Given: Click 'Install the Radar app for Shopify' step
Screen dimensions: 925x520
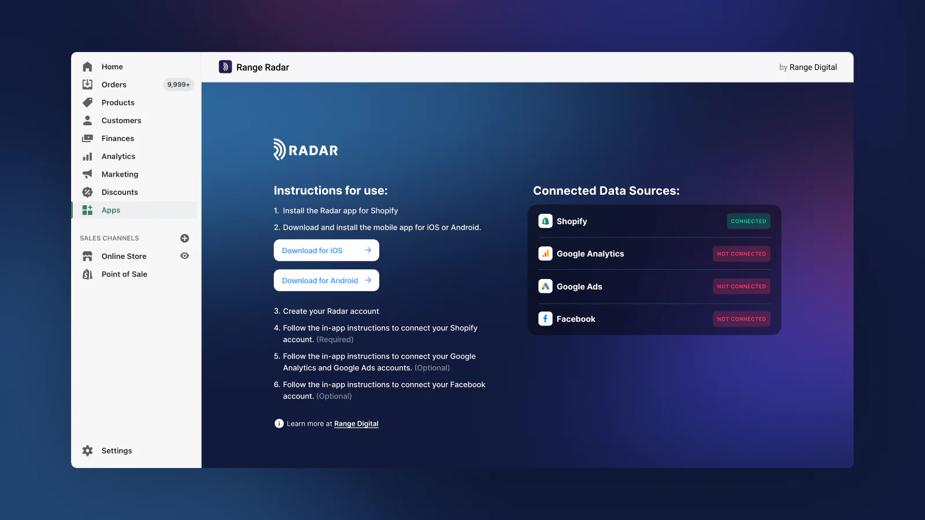Looking at the screenshot, I should pos(341,210).
